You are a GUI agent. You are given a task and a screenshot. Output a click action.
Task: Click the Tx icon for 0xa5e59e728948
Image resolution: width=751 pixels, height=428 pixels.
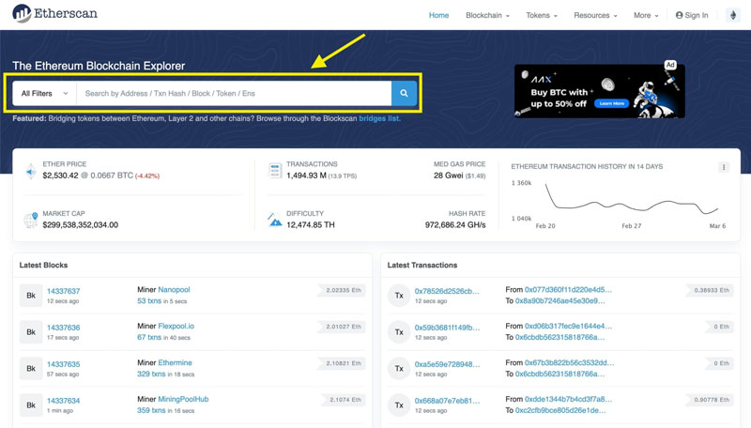point(399,368)
